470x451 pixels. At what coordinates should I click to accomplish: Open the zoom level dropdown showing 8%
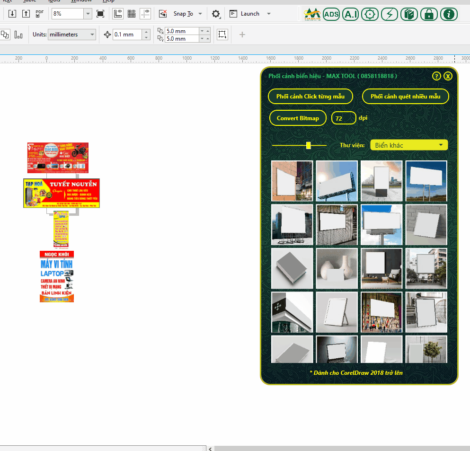[x=88, y=14]
